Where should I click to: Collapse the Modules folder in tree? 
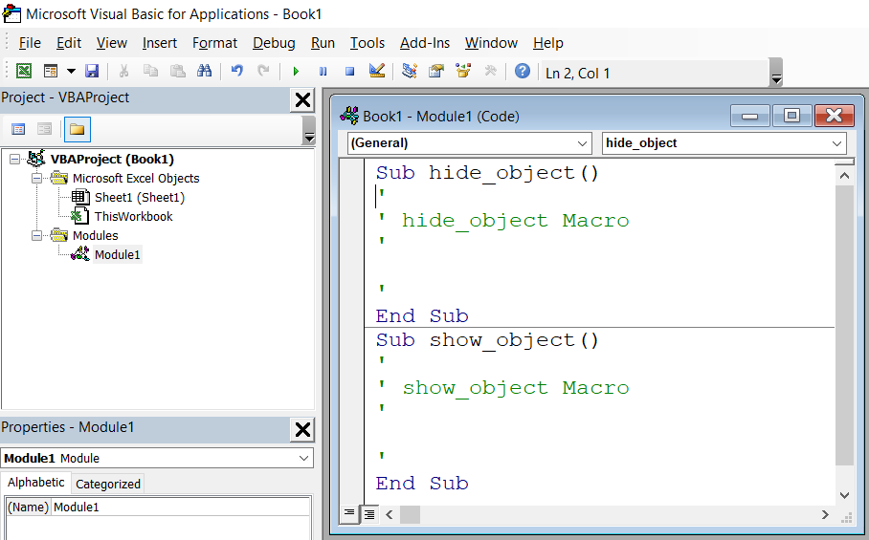pyautogui.click(x=37, y=235)
